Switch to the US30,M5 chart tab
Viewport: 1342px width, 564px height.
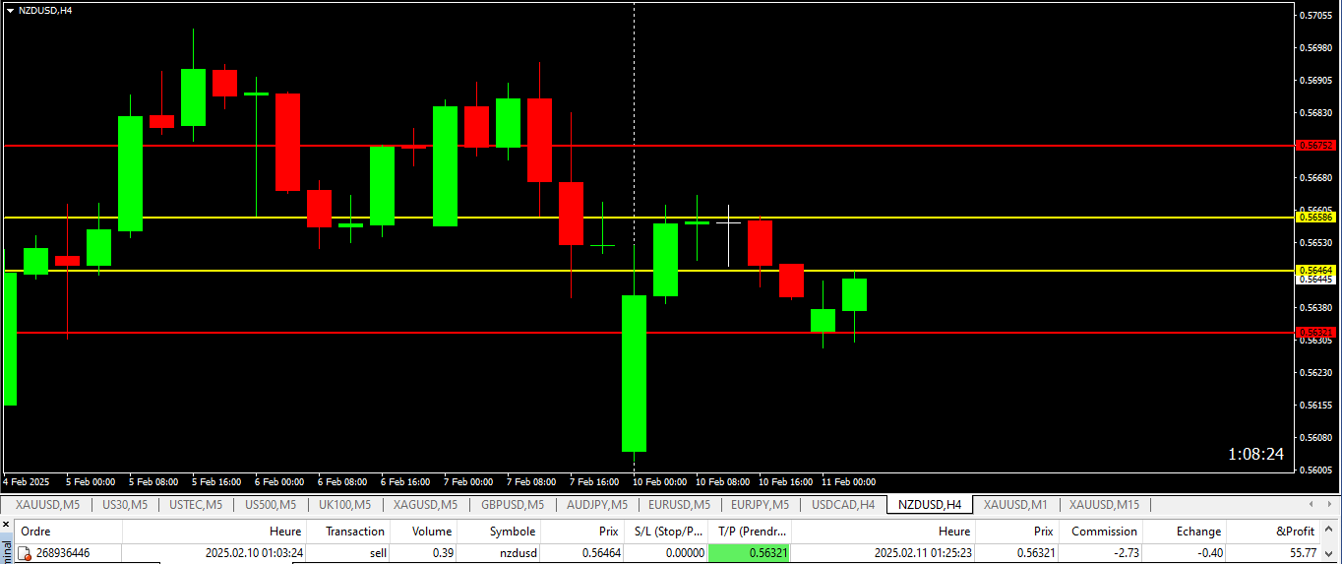click(125, 505)
